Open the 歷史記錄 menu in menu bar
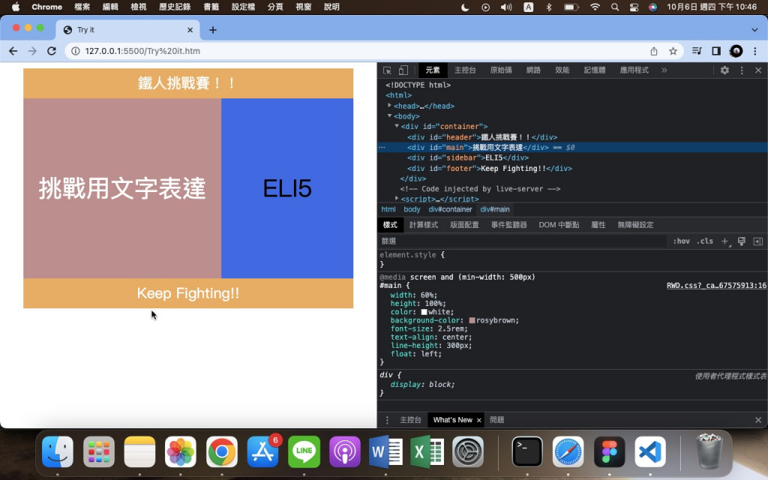The width and height of the screenshot is (768, 480). 175,7
